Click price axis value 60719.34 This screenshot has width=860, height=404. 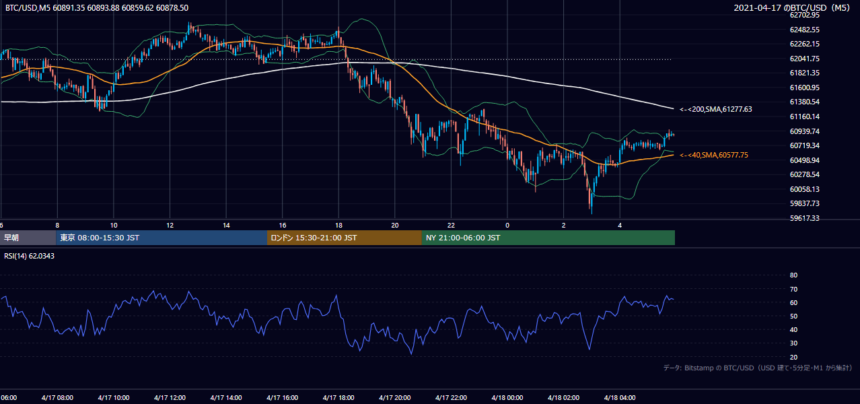[804, 145]
